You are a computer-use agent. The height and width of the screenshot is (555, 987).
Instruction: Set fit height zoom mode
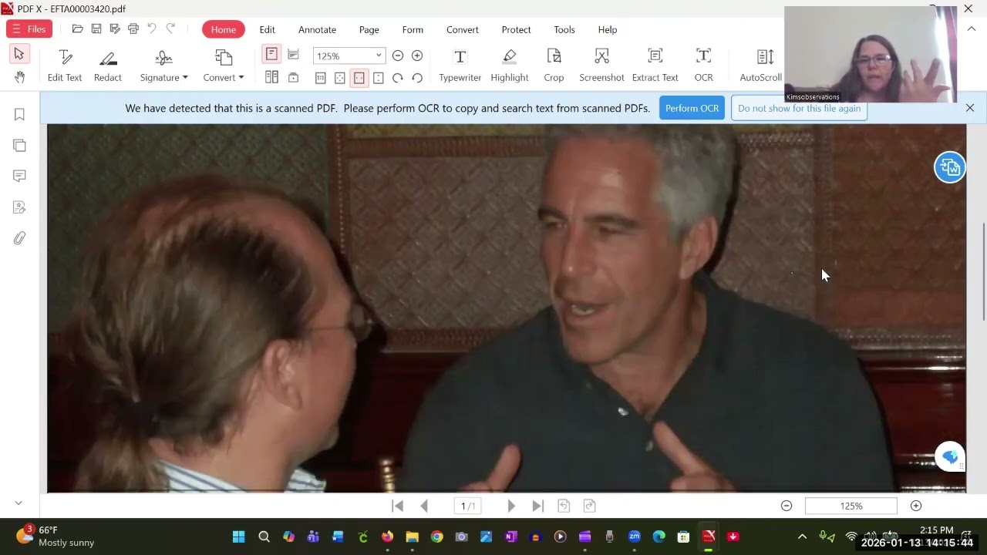click(x=379, y=78)
